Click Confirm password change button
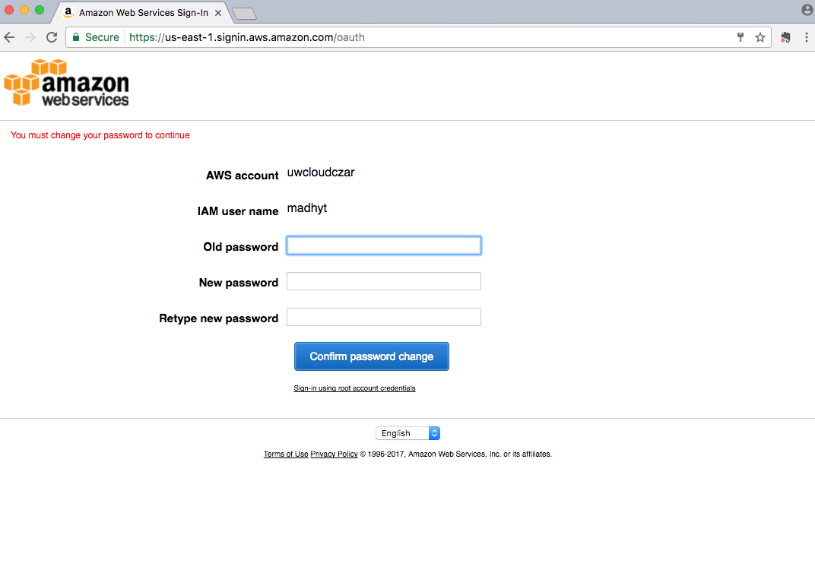 [372, 356]
